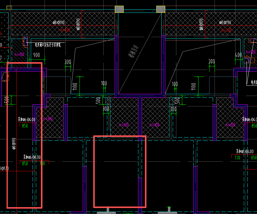Select green 850 beside left 730 value
Screen dimensions: 257x214
[x=25, y=163]
